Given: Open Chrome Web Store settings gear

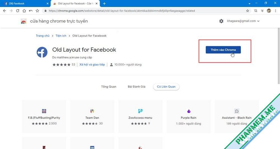Looking at the screenshot, I should [x=221, y=21].
